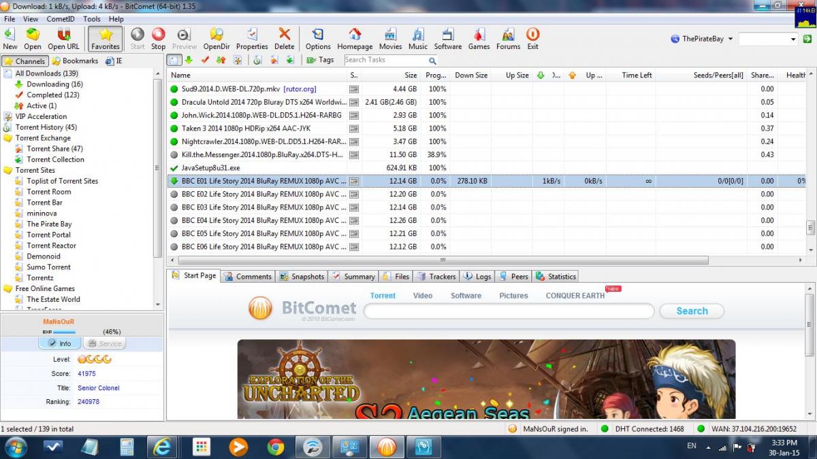Click the Open torrent toolbar icon
Viewport: 817px width, 459px height.
click(x=33, y=38)
